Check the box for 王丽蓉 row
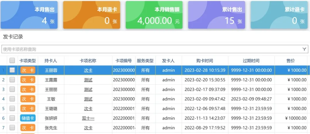 pyautogui.click(x=12, y=70)
